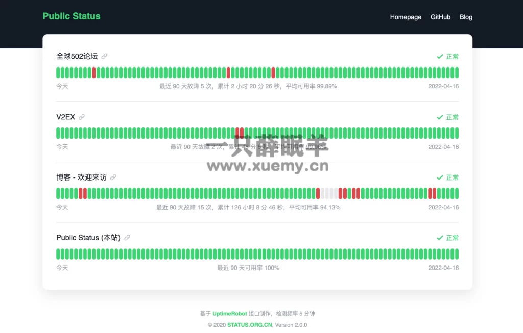Open the link icon beside V2EX
The image size is (523, 333).
(x=82, y=117)
